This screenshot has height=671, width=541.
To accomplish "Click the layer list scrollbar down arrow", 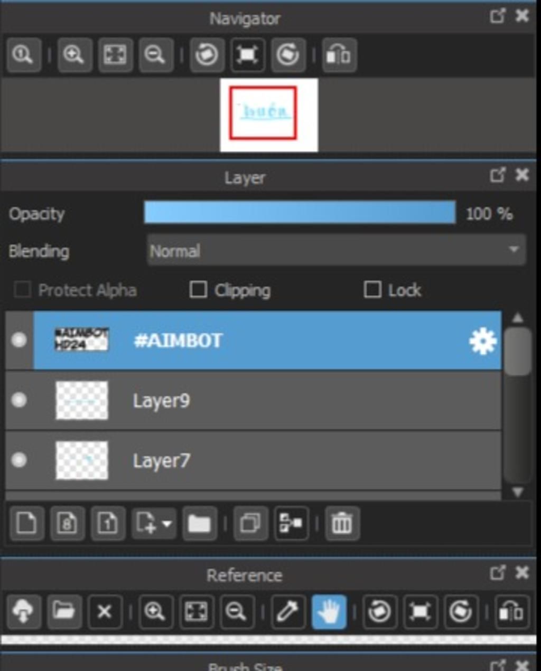I will (518, 492).
